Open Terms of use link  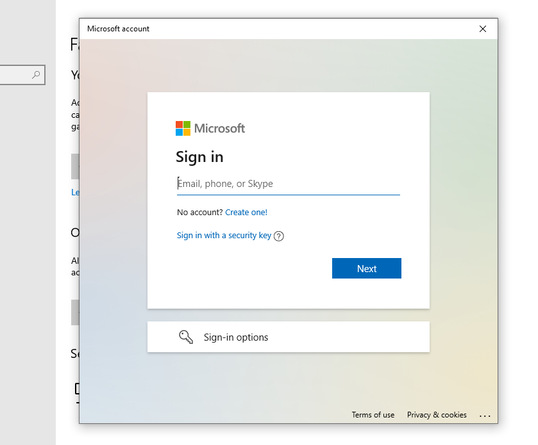tap(373, 415)
